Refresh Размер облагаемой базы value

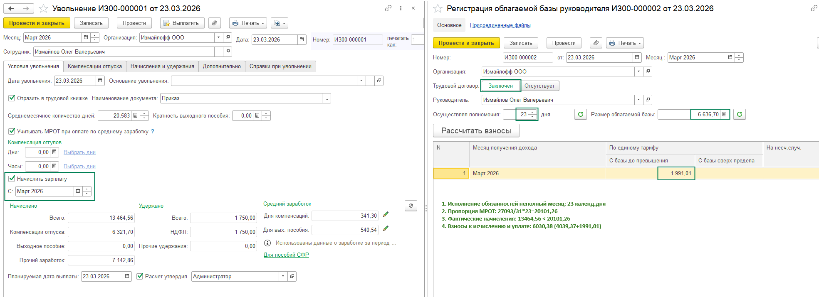[x=740, y=114]
